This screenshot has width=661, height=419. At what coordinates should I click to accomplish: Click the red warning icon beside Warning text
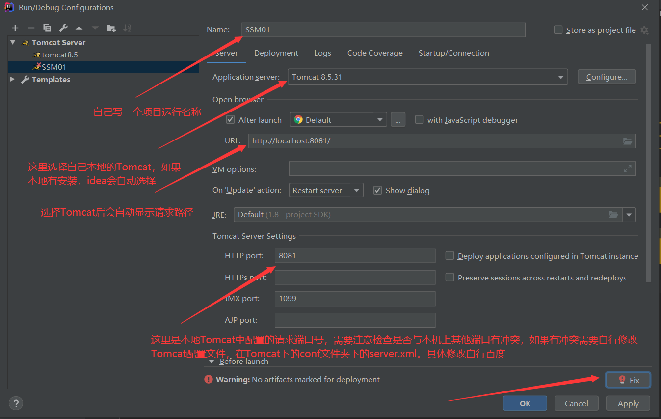[x=209, y=379]
